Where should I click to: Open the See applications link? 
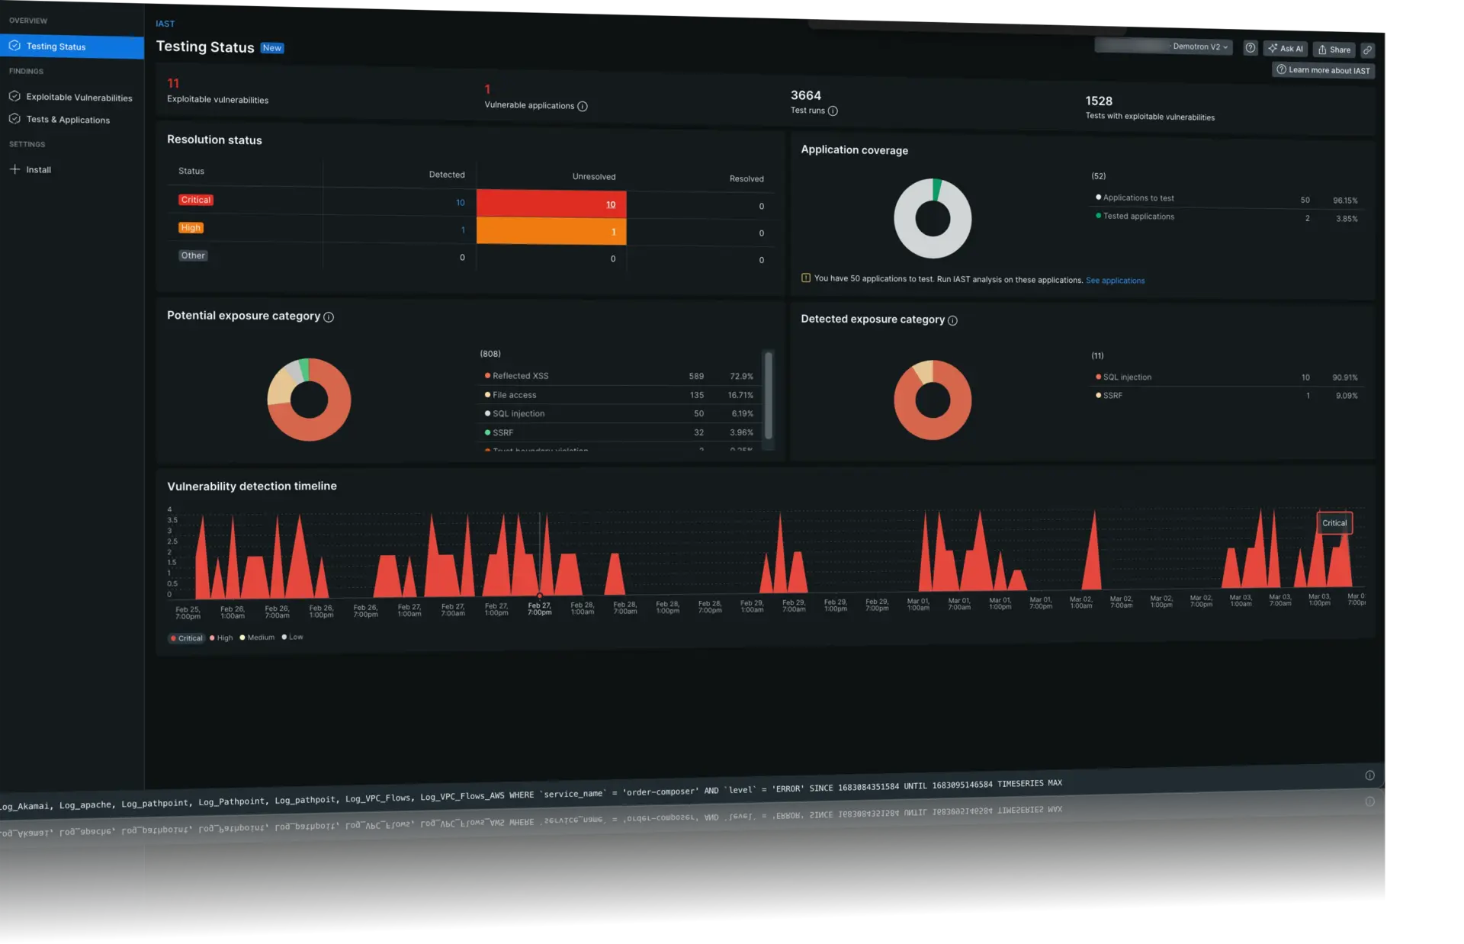point(1116,280)
